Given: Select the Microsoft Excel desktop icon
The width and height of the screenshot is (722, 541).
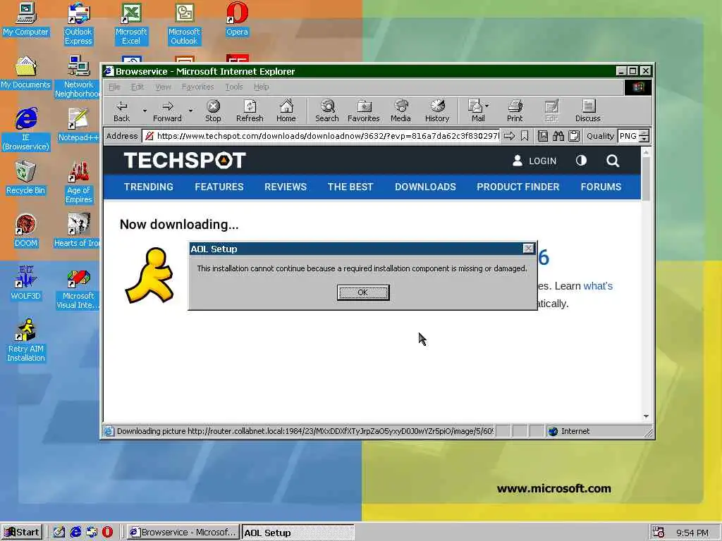Looking at the screenshot, I should point(131,24).
